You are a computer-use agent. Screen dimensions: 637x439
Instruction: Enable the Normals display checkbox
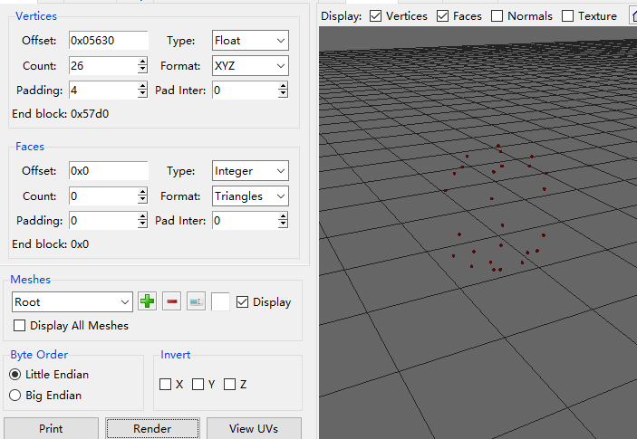497,16
